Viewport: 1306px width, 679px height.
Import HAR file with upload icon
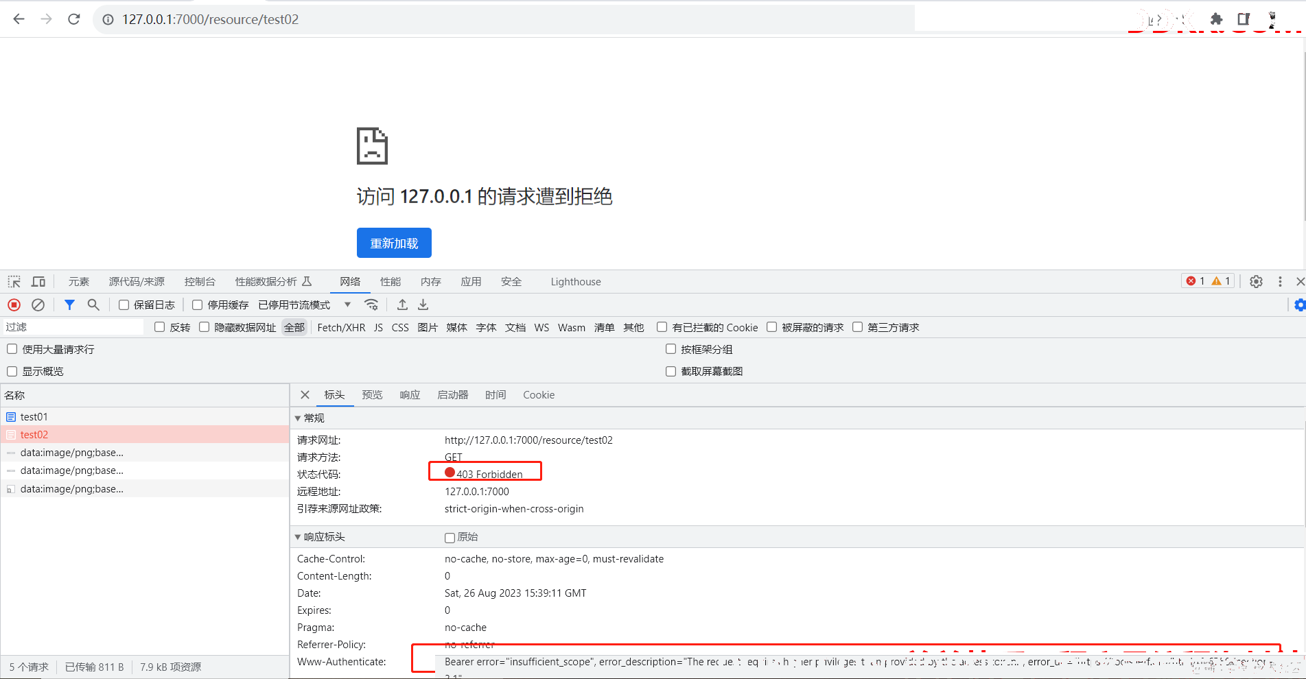403,305
